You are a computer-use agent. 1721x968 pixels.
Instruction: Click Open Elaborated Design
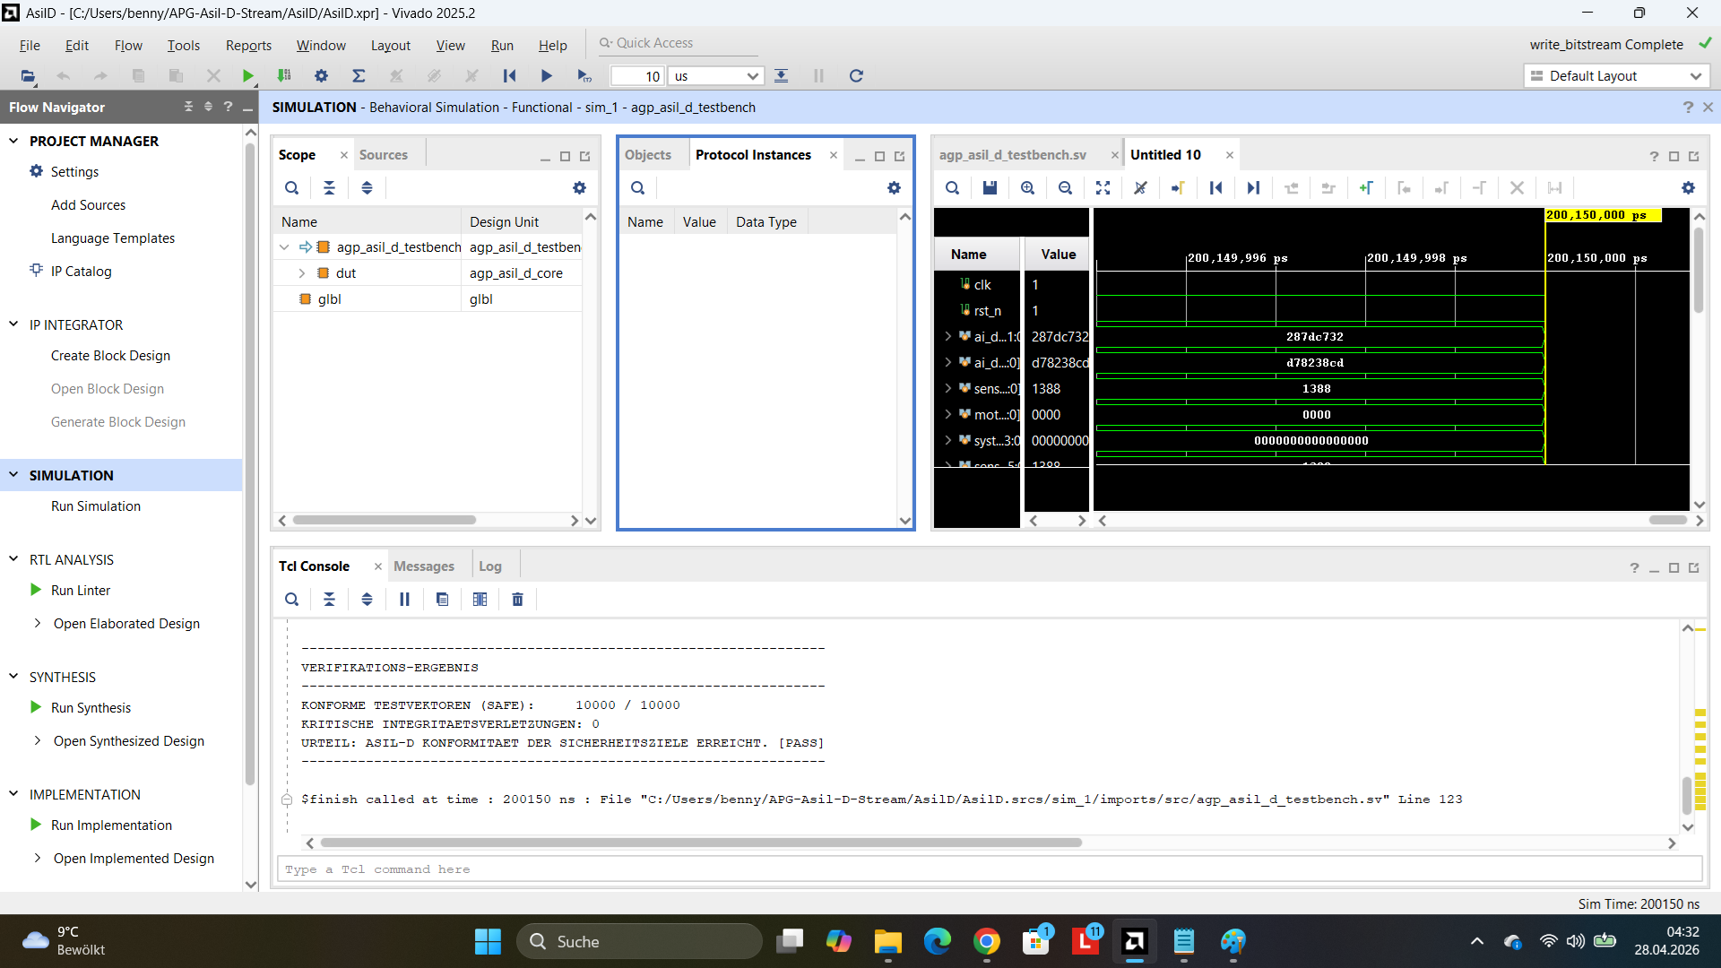pyautogui.click(x=126, y=624)
